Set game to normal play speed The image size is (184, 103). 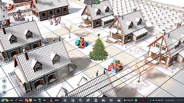153,100
